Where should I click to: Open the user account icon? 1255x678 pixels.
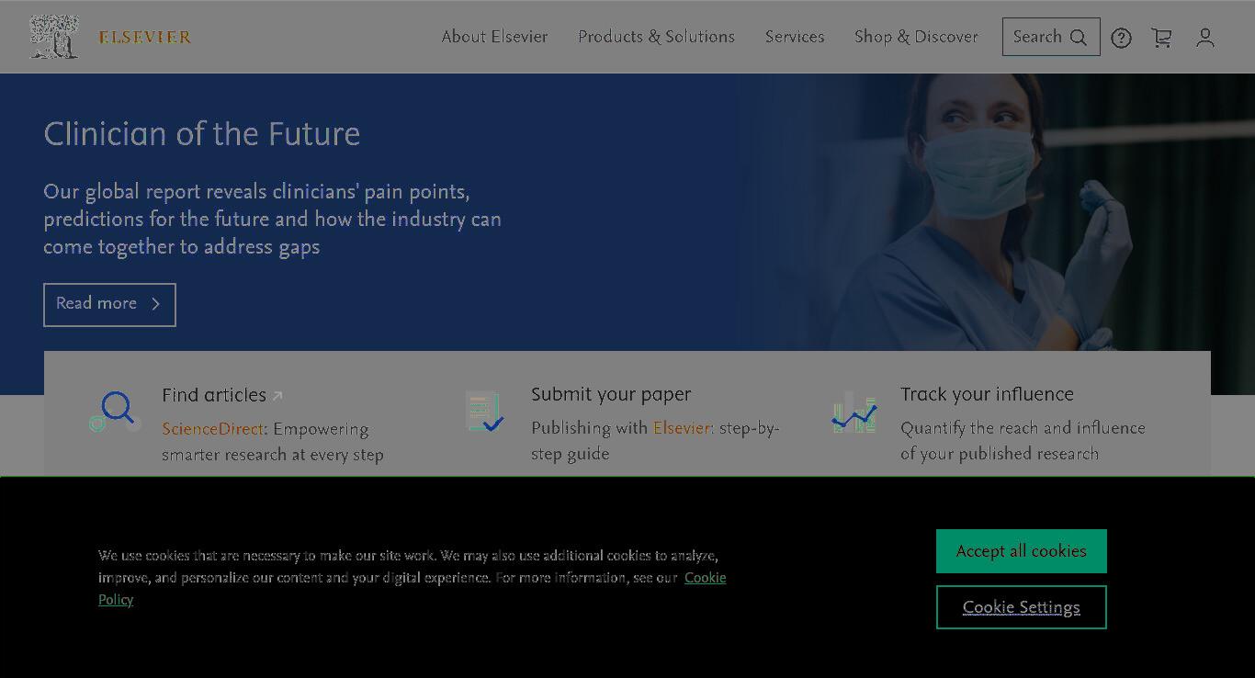coord(1205,38)
